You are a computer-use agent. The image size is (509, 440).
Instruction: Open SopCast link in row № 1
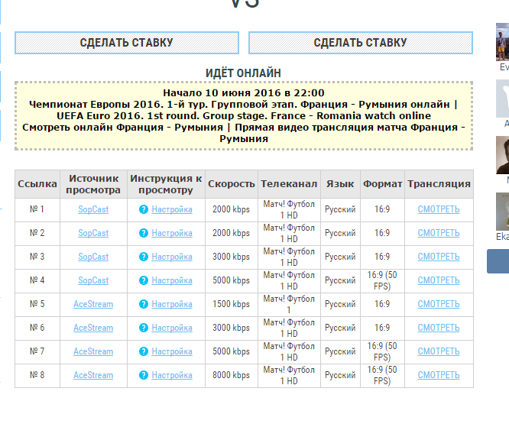click(x=93, y=209)
